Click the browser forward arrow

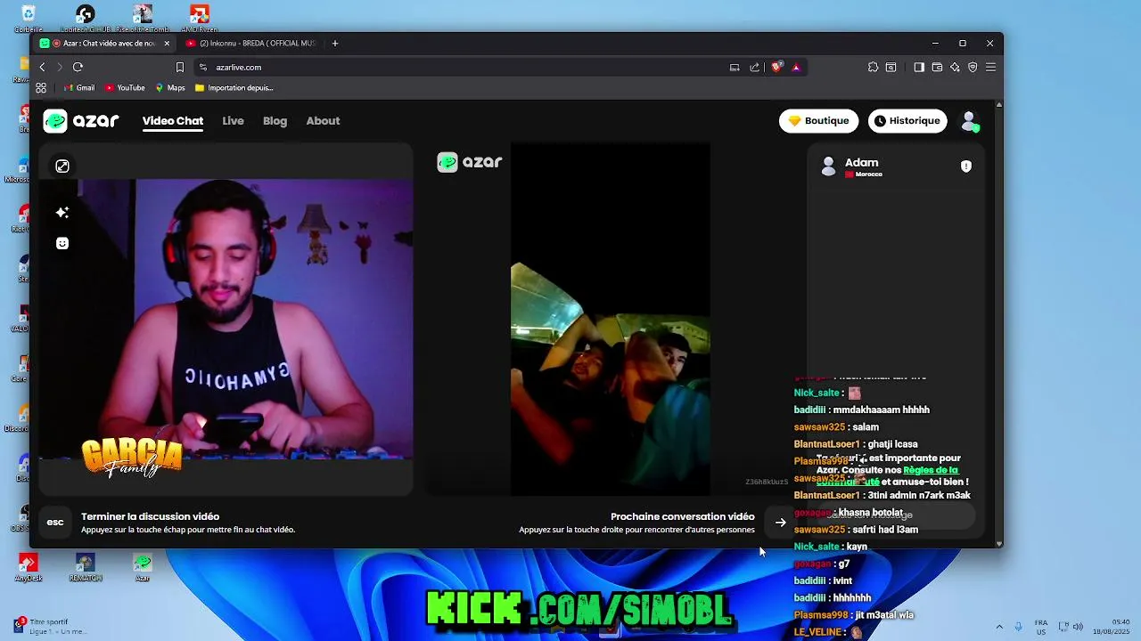(x=60, y=67)
